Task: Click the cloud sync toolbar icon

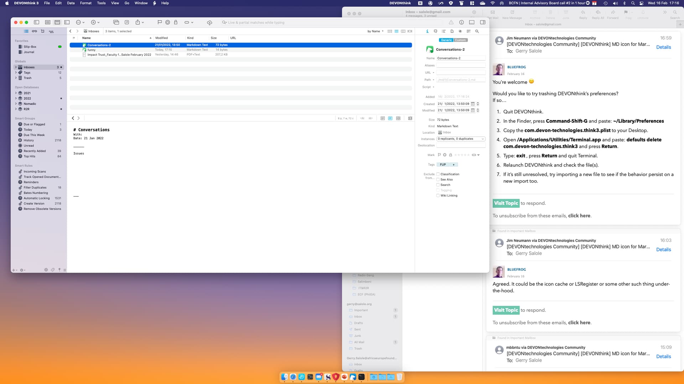Action: [x=209, y=22]
